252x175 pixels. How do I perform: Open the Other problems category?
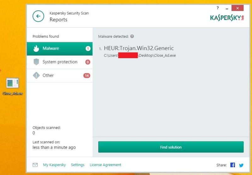pyautogui.click(x=60, y=76)
